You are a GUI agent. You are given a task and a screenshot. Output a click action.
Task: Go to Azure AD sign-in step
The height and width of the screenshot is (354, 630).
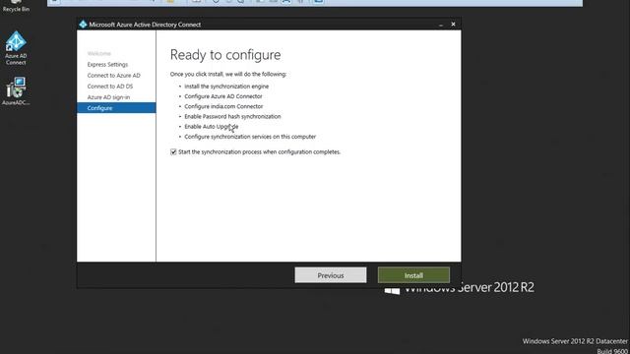point(108,97)
